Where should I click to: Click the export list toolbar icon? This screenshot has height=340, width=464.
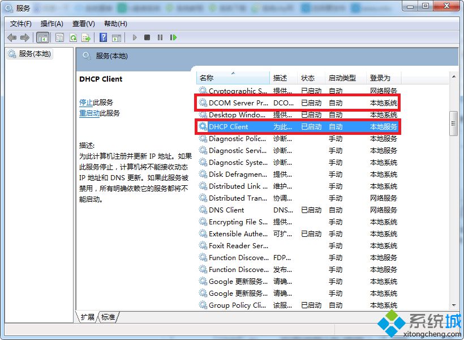pos(86,37)
